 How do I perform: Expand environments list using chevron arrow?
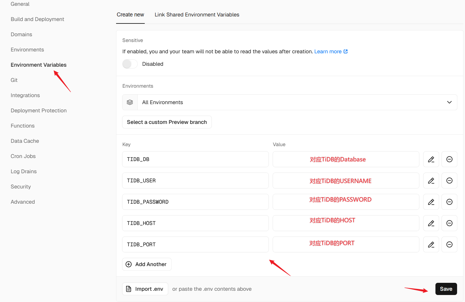pos(449,102)
